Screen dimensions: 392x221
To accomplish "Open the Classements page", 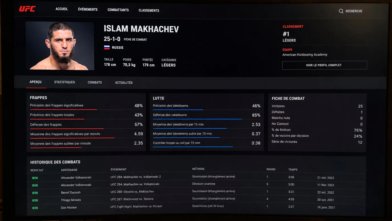I will pos(149,11).
